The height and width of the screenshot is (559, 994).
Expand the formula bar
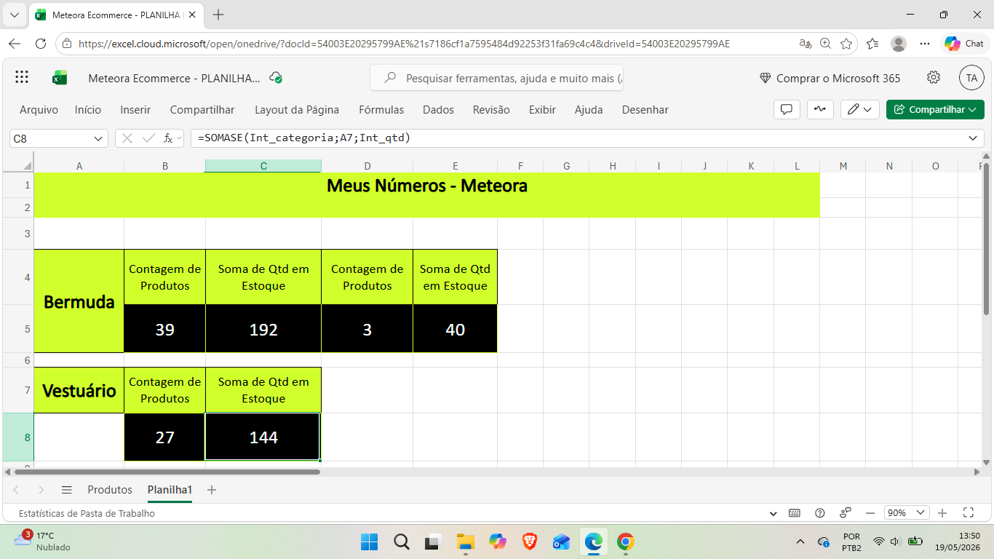coord(974,138)
